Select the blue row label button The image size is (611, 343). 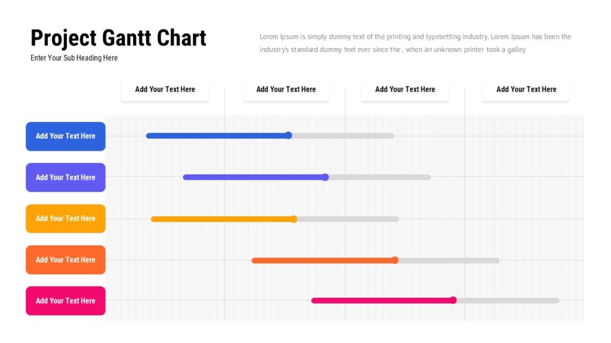tap(66, 136)
